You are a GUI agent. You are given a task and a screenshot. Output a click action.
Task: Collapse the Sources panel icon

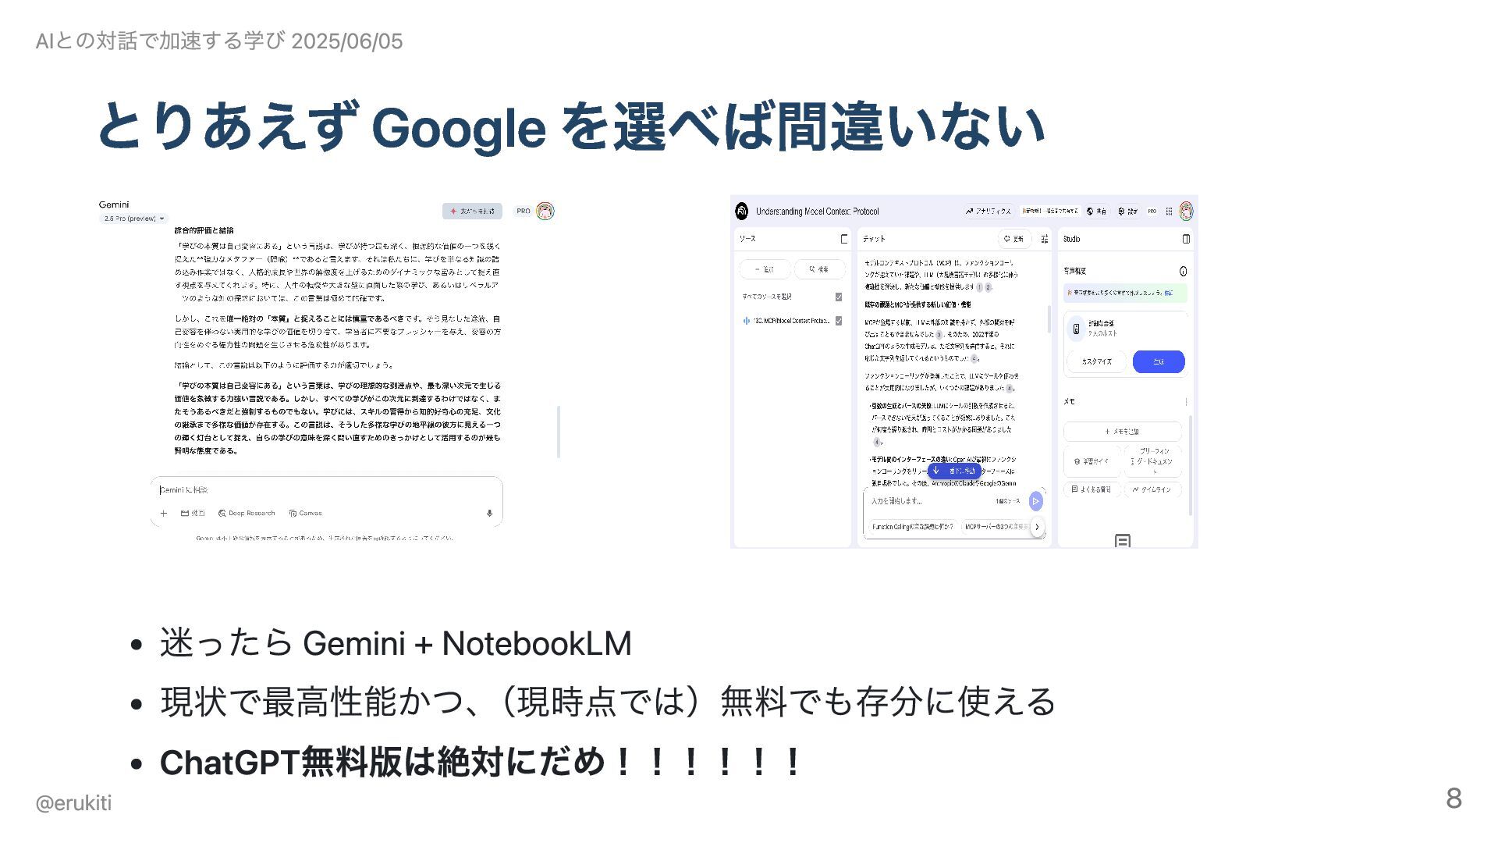[x=843, y=239]
